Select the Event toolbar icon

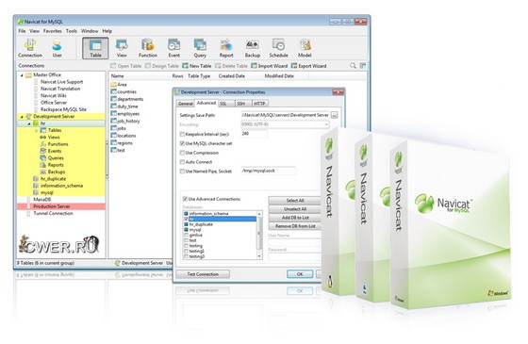point(174,48)
